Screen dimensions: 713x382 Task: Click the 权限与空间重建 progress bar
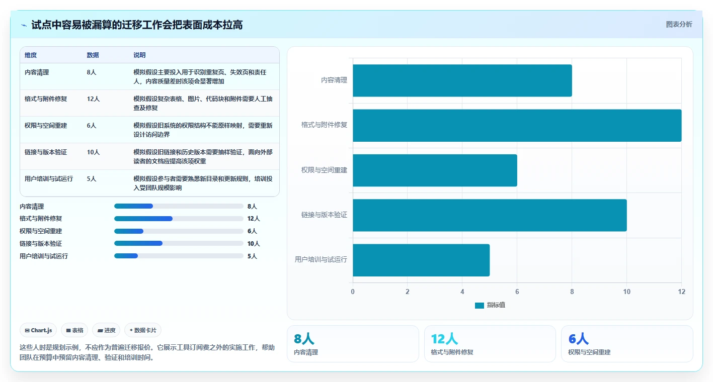click(179, 231)
